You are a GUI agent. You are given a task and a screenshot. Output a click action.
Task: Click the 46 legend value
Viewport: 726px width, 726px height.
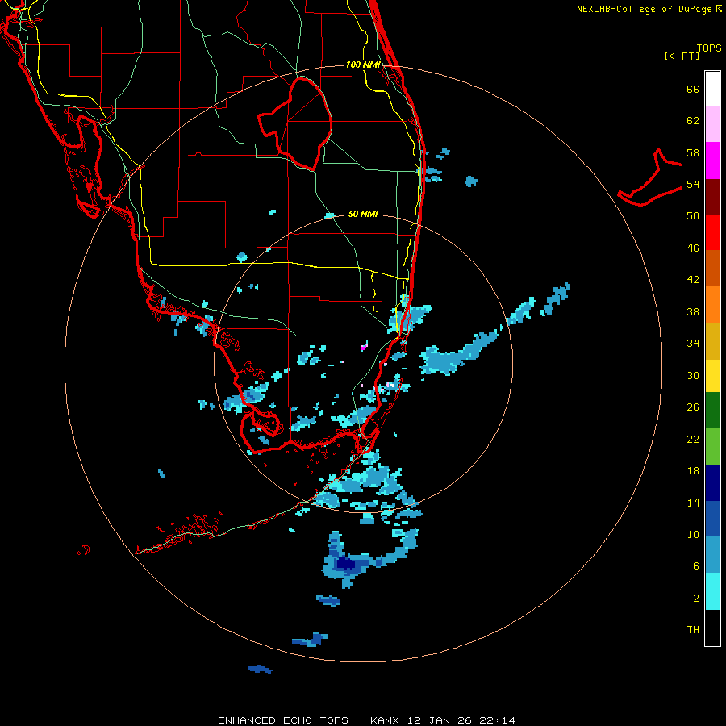[693, 248]
